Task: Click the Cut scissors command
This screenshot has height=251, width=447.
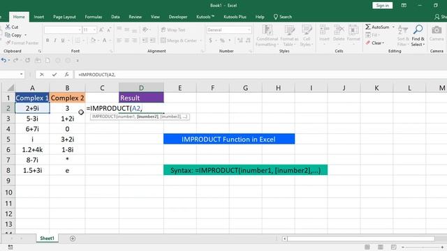Action: 12,27
